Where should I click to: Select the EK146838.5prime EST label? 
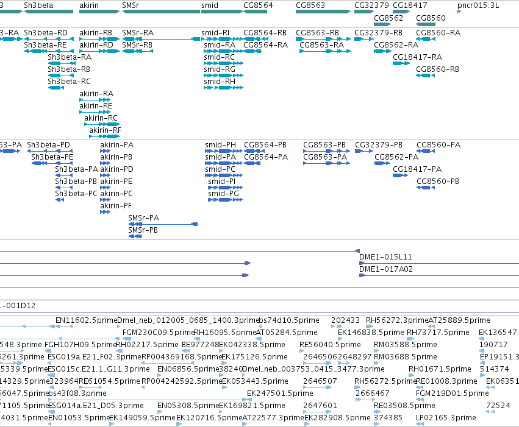[x=371, y=333]
